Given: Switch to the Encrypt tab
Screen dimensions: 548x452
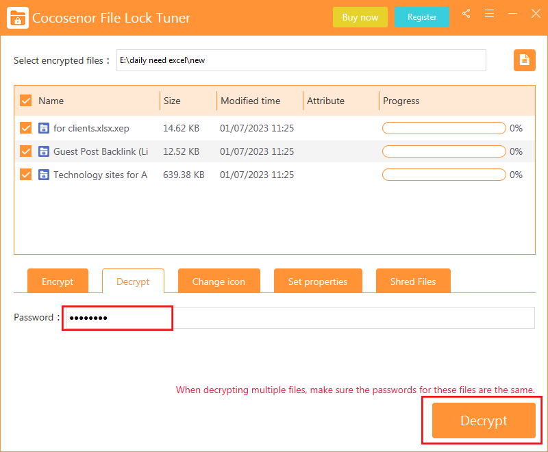Looking at the screenshot, I should pyautogui.click(x=58, y=281).
